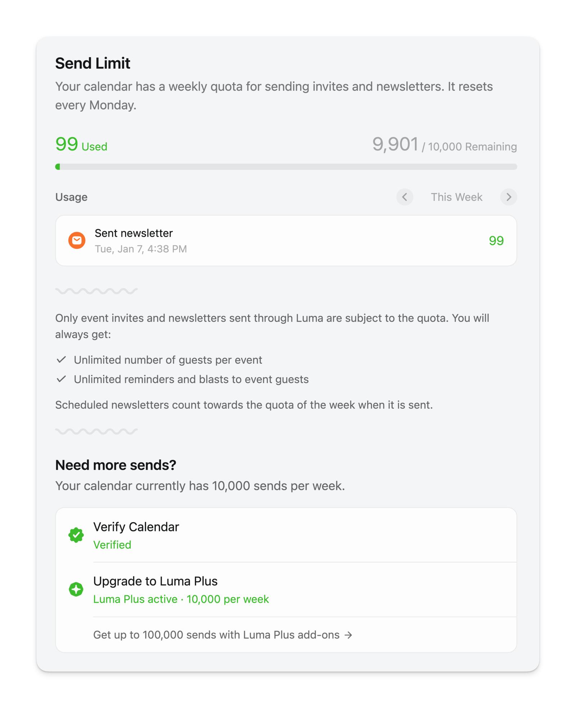Click the green 99 Used counter

tap(81, 145)
